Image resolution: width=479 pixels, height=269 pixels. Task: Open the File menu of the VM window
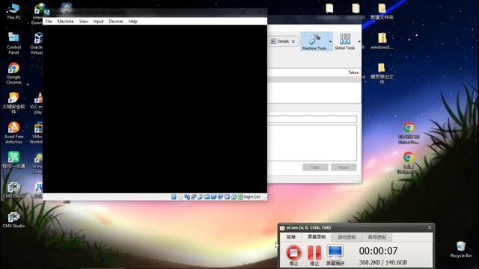(x=49, y=22)
